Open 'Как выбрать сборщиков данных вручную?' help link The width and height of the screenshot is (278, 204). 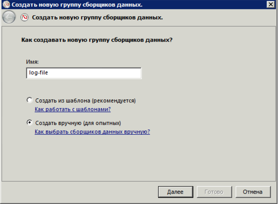coord(92,132)
